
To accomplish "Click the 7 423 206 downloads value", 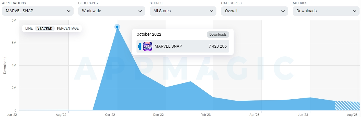I will (217, 46).
